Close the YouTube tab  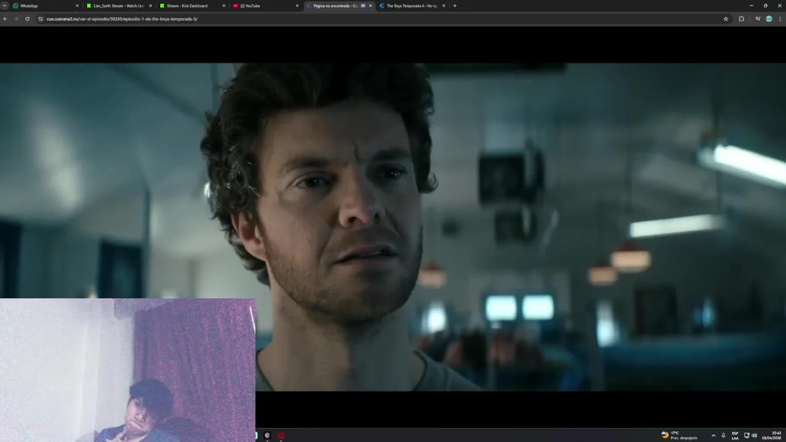point(297,6)
